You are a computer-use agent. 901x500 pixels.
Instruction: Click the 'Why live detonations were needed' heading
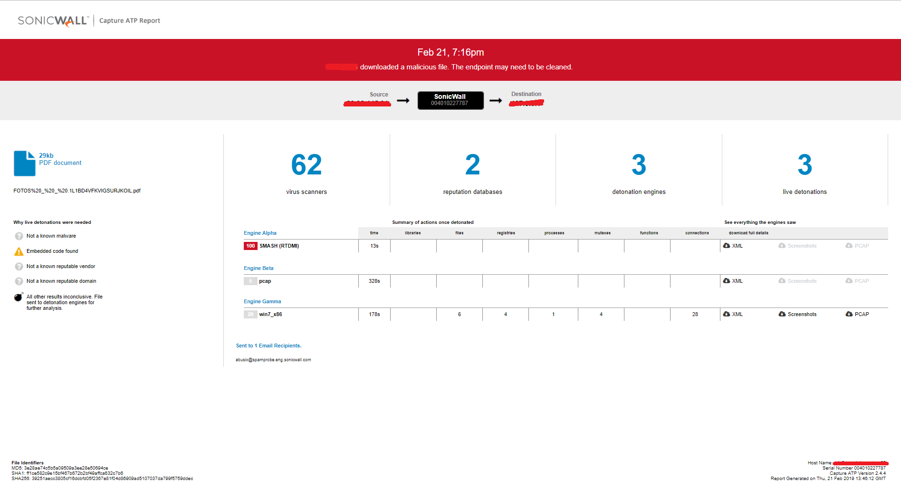pos(52,222)
